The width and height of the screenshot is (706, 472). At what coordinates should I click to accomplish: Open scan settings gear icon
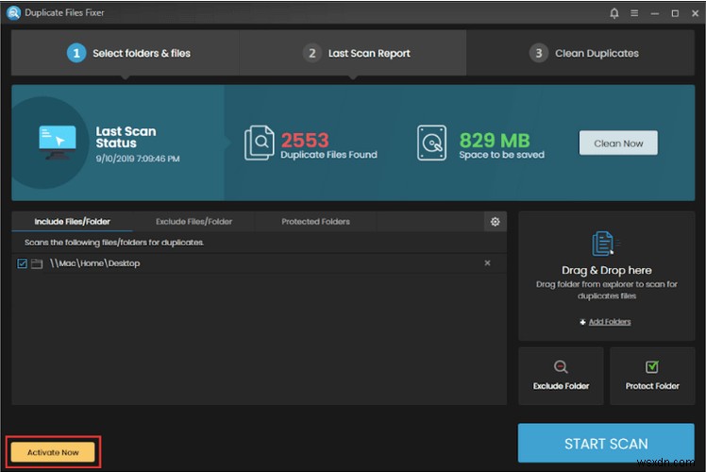495,222
